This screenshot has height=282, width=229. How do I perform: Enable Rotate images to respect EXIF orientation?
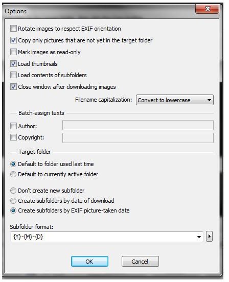pos(13,29)
